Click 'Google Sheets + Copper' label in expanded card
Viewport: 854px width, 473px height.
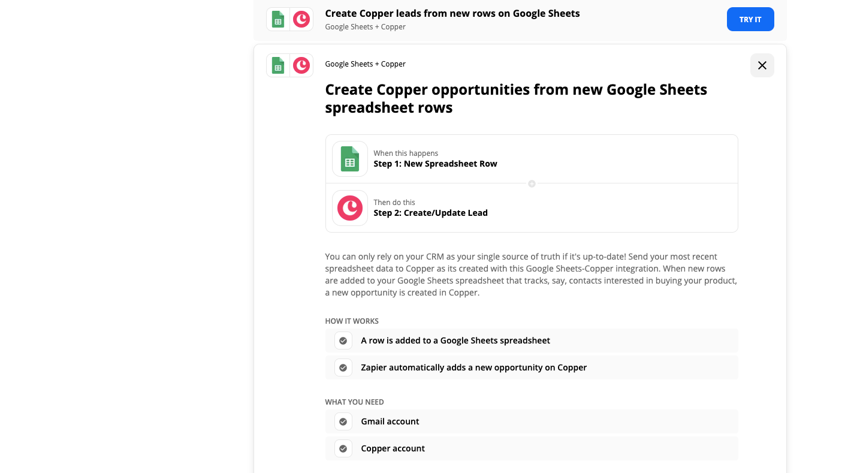pos(365,64)
